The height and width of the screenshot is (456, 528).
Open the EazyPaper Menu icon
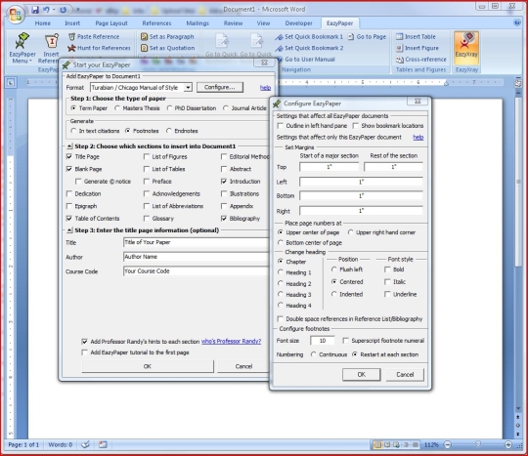click(22, 48)
